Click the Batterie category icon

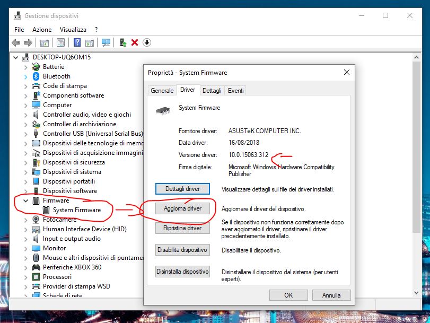click(x=36, y=67)
